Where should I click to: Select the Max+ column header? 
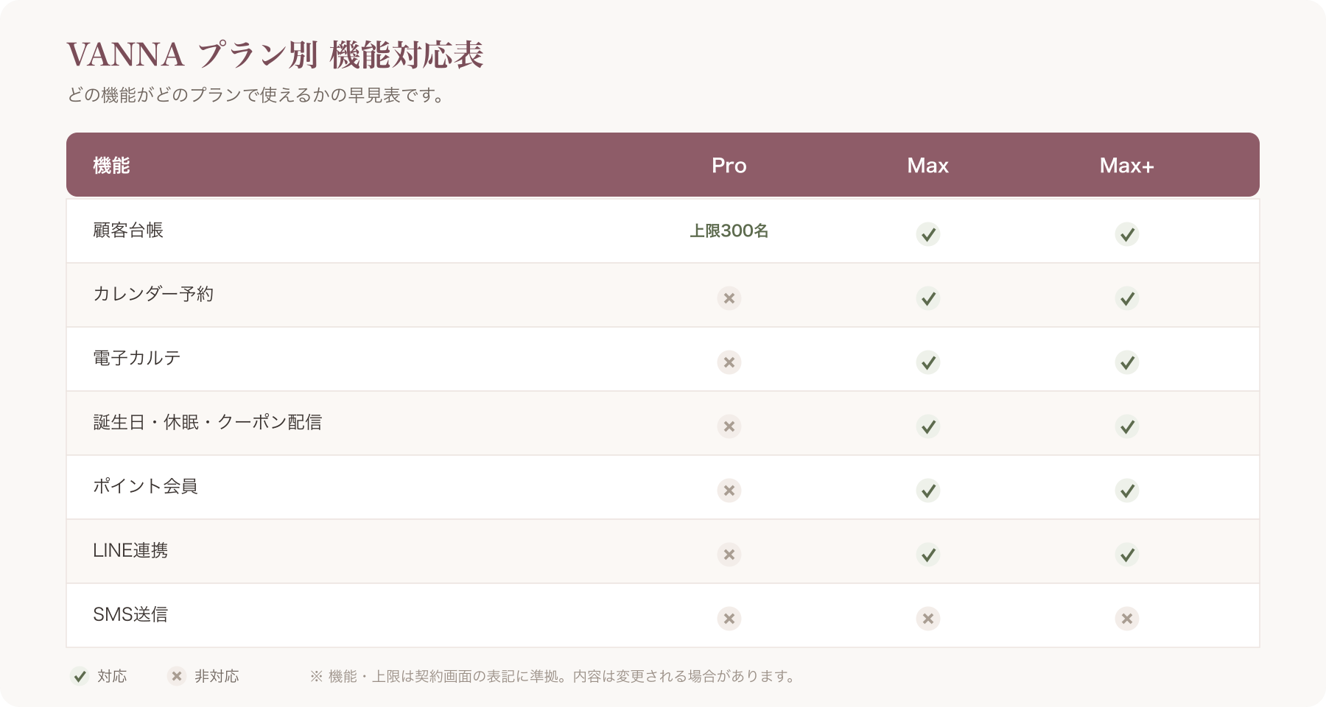point(1127,166)
